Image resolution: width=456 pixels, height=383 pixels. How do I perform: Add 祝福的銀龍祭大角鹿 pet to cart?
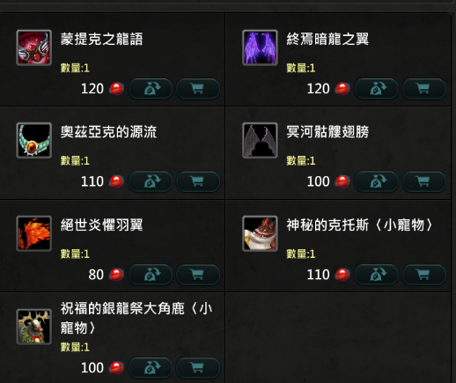pyautogui.click(x=198, y=368)
